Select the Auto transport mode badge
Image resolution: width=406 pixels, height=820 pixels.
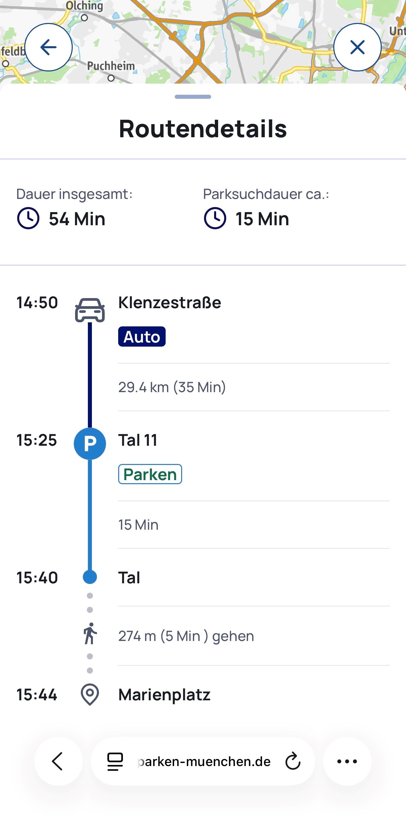coord(142,336)
